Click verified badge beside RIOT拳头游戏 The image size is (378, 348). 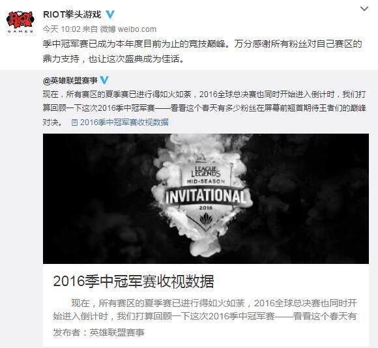(110, 14)
